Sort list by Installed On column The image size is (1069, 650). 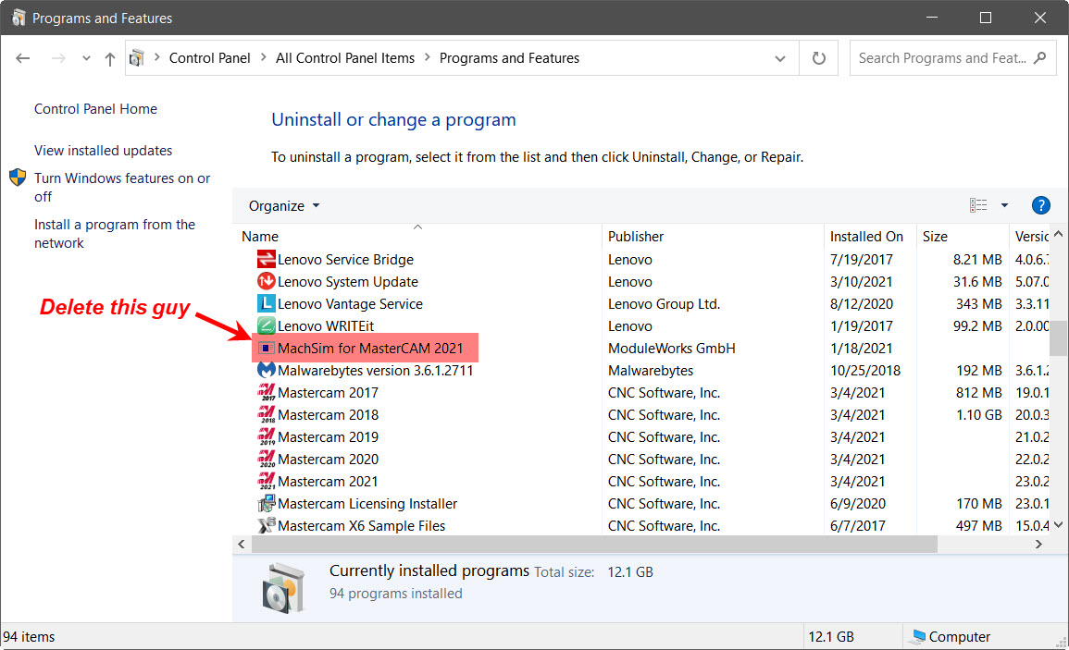[x=866, y=237]
